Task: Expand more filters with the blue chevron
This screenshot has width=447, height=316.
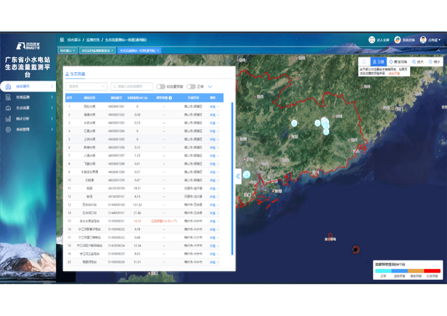Action: (210, 87)
